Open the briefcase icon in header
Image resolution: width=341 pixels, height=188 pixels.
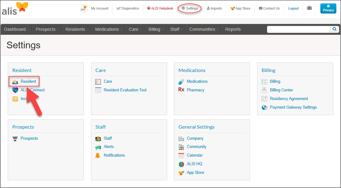point(309,8)
